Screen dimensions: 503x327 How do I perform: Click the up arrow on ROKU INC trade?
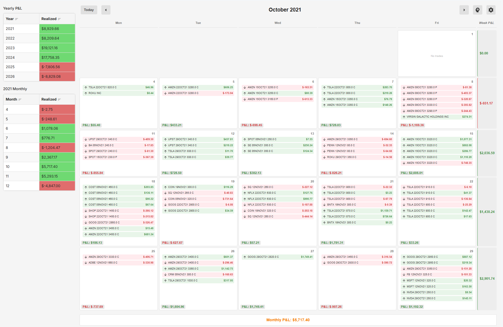[86, 93]
